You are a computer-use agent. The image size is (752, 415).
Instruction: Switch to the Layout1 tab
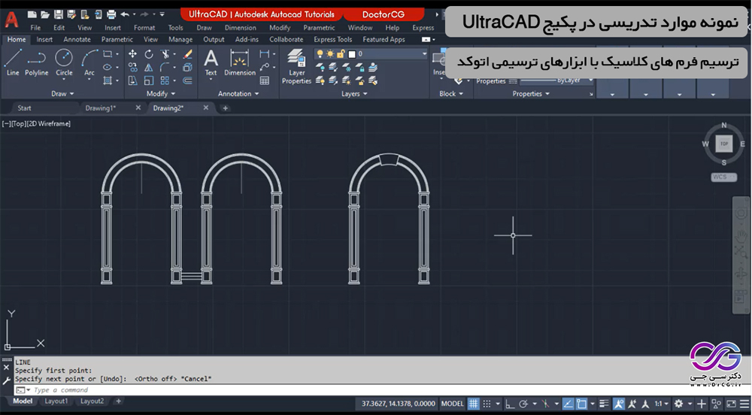tap(56, 401)
